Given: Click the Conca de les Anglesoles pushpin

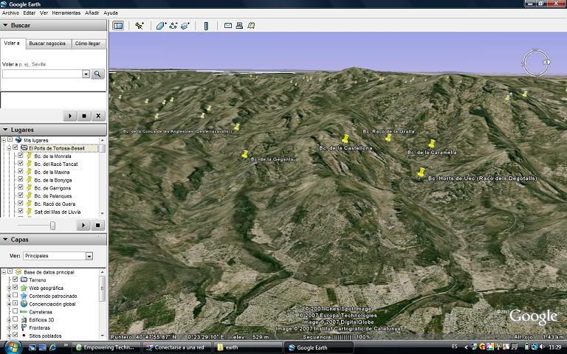Looking at the screenshot, I should (x=236, y=126).
